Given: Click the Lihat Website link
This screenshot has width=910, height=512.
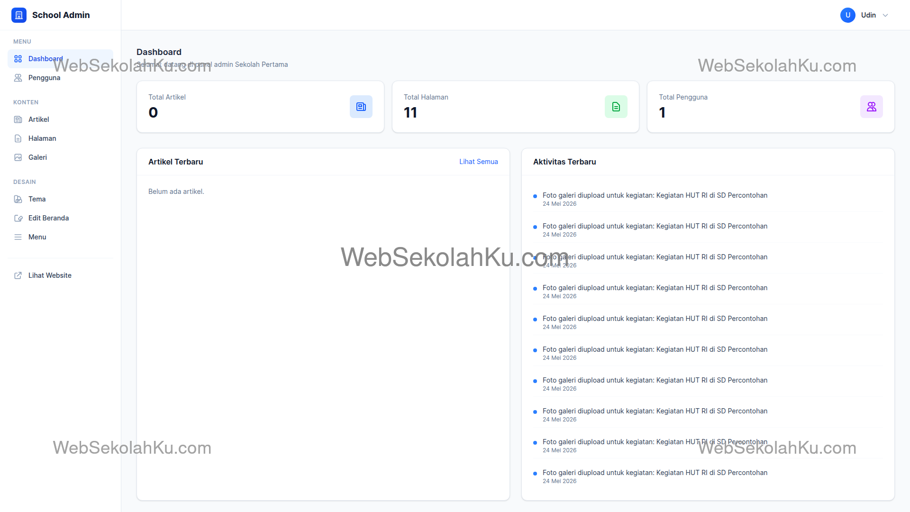Looking at the screenshot, I should [x=61, y=275].
